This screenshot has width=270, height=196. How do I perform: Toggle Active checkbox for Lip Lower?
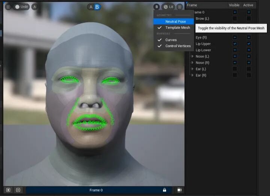pos(249,50)
